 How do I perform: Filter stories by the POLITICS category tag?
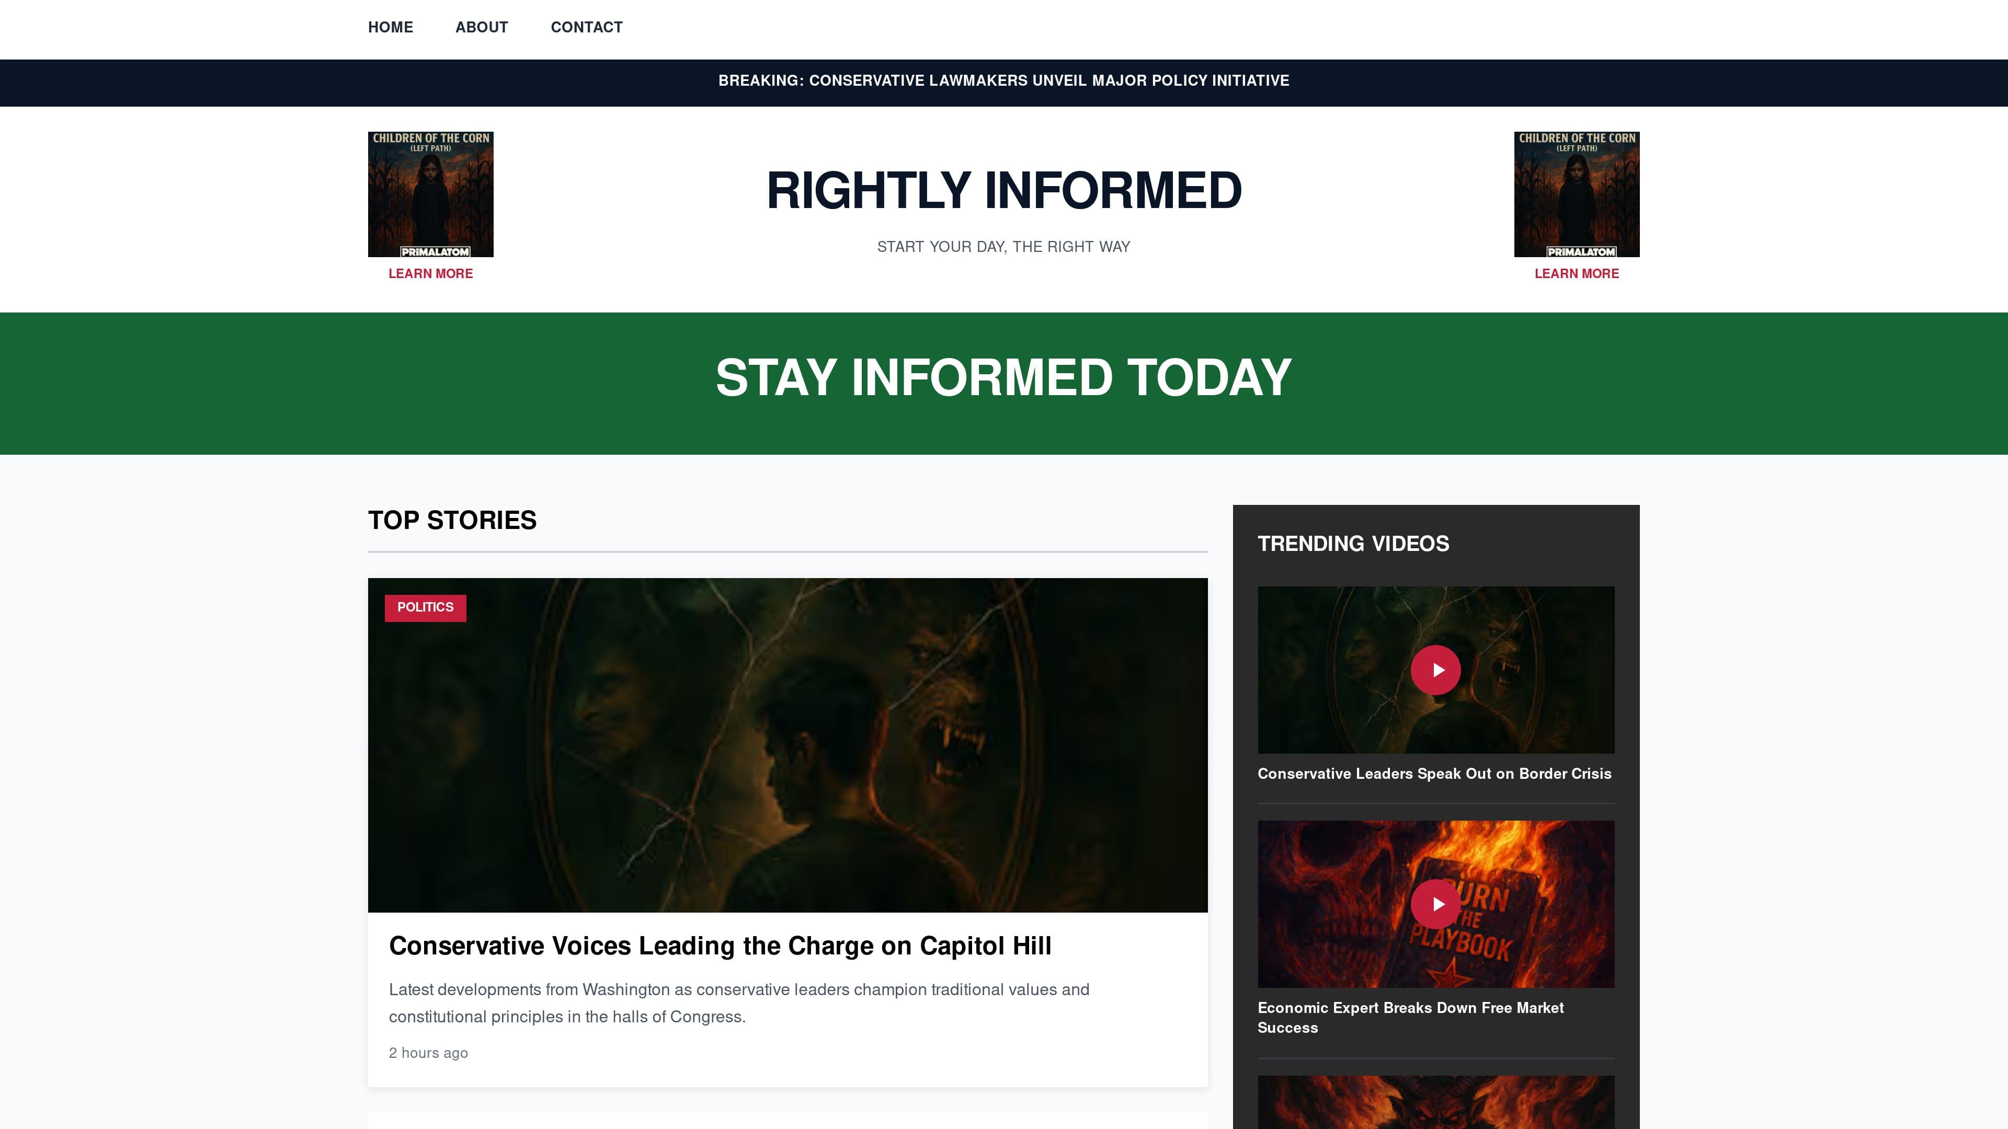pyautogui.click(x=425, y=607)
